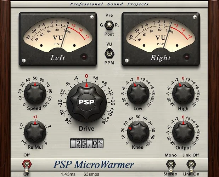Viewport: 219px width, 177px height.
Task: Click the High label
Action: [x=183, y=108]
